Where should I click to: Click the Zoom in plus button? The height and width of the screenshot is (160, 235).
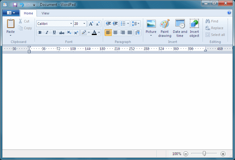(223, 154)
